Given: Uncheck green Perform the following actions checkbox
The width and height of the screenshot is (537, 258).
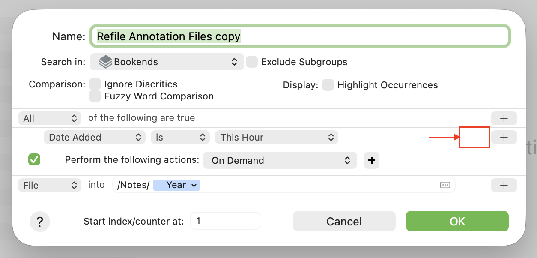Looking at the screenshot, I should pos(34,160).
